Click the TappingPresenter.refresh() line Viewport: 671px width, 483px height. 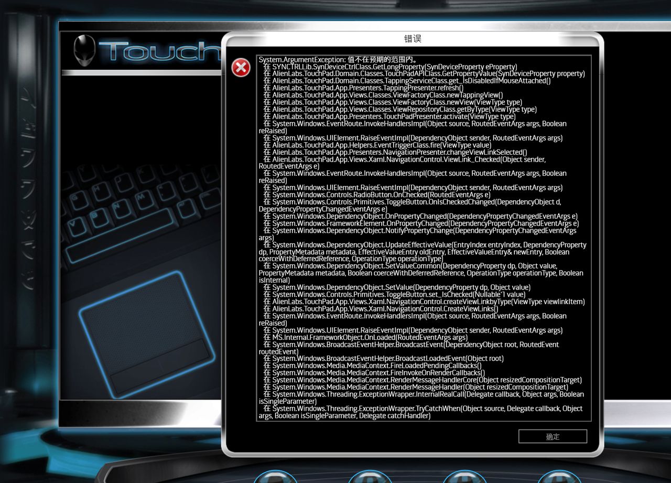coord(363,88)
